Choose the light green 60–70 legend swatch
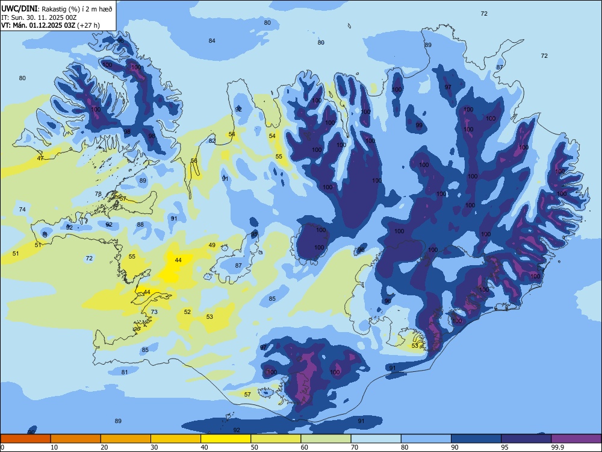The height and width of the screenshot is (452, 602). point(326,439)
